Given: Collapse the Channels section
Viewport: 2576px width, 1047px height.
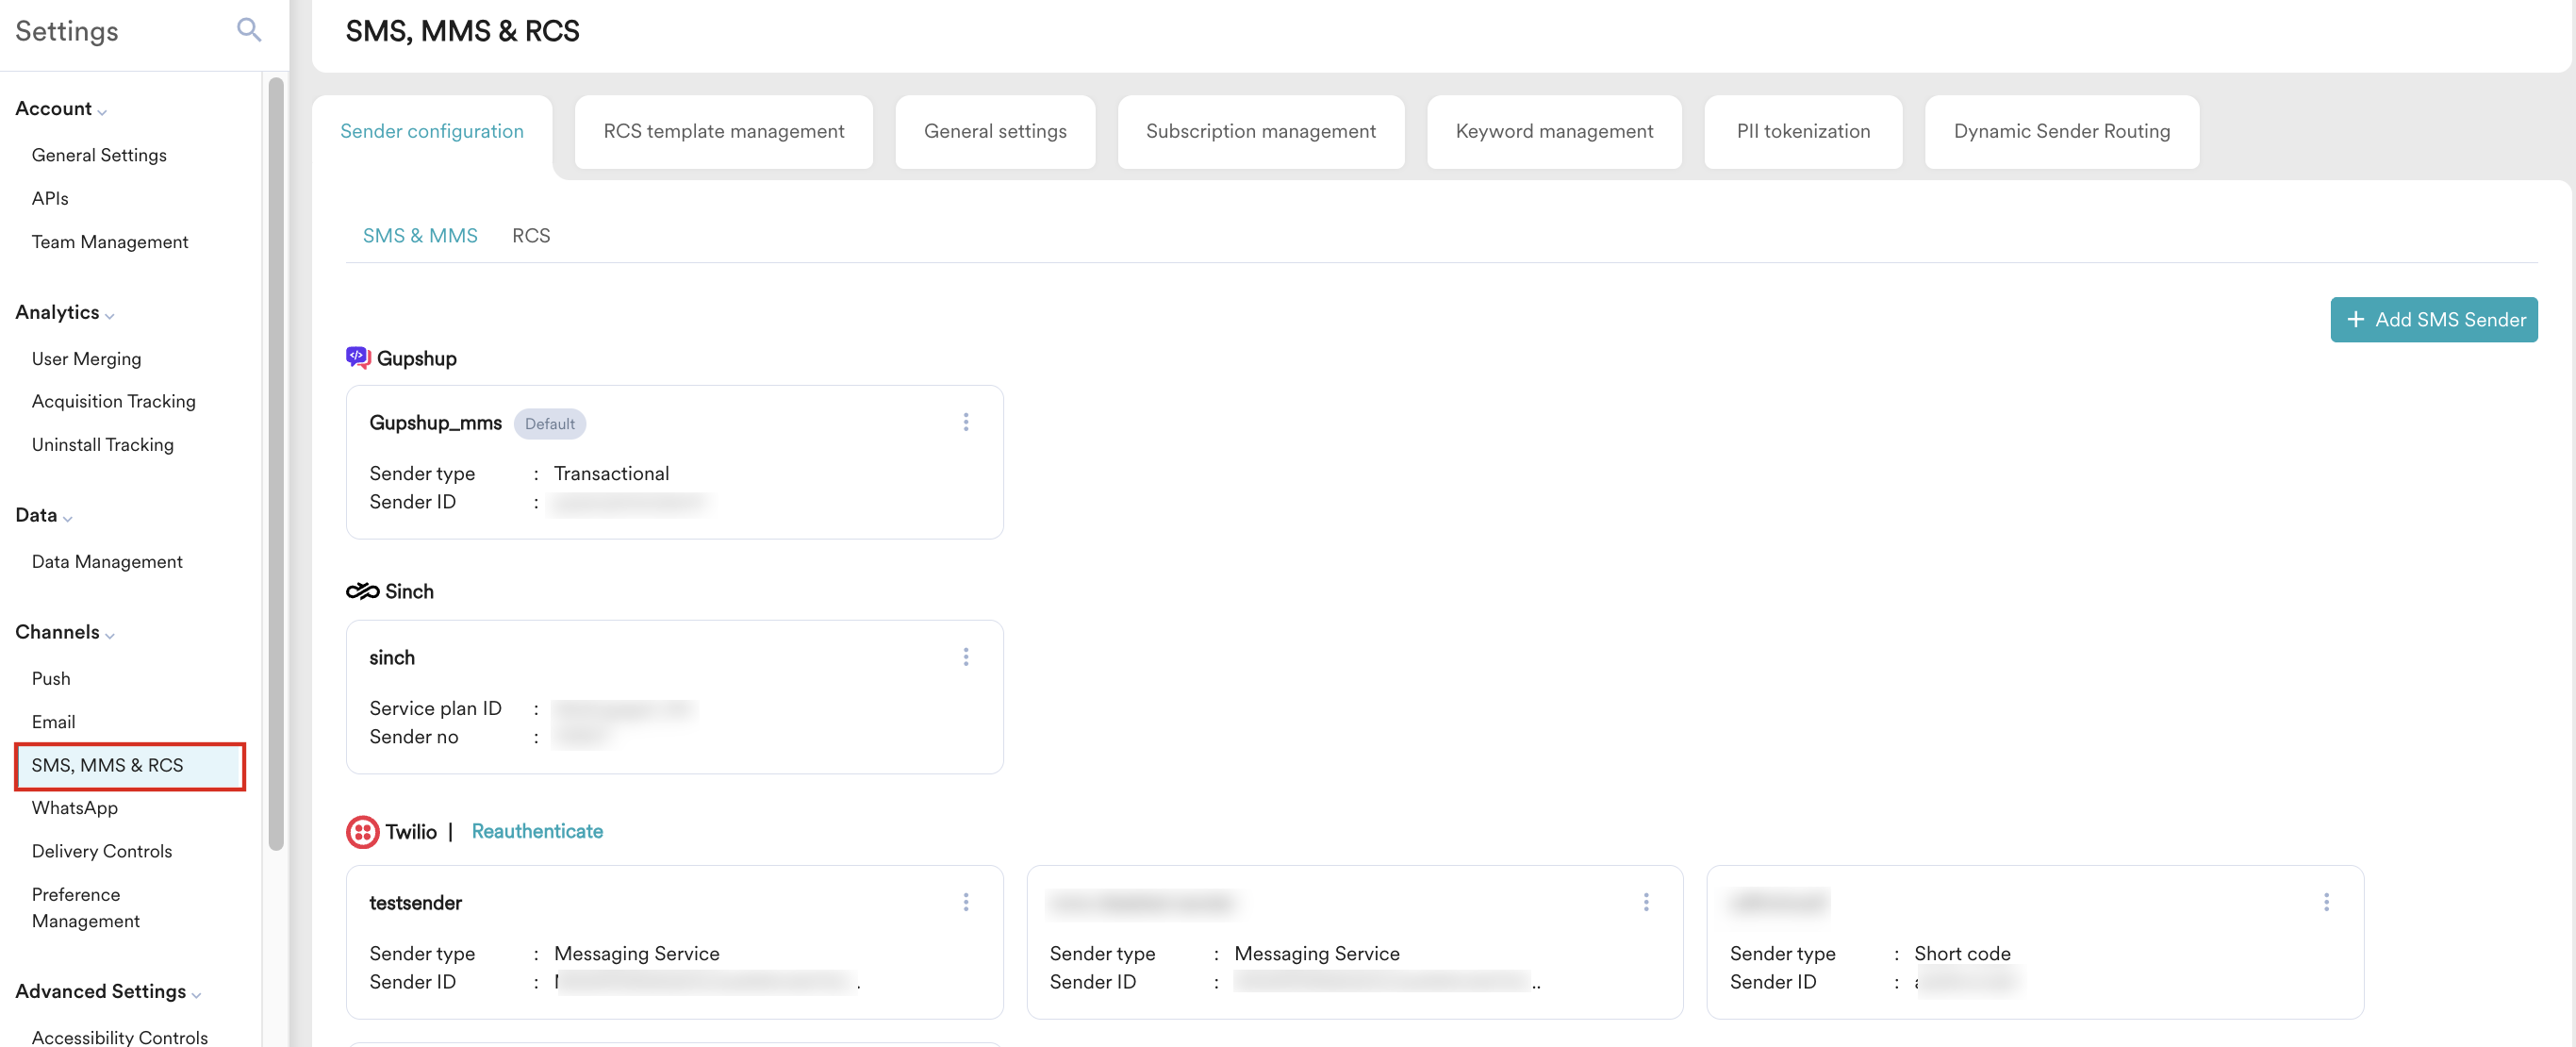Looking at the screenshot, I should pyautogui.click(x=110, y=634).
